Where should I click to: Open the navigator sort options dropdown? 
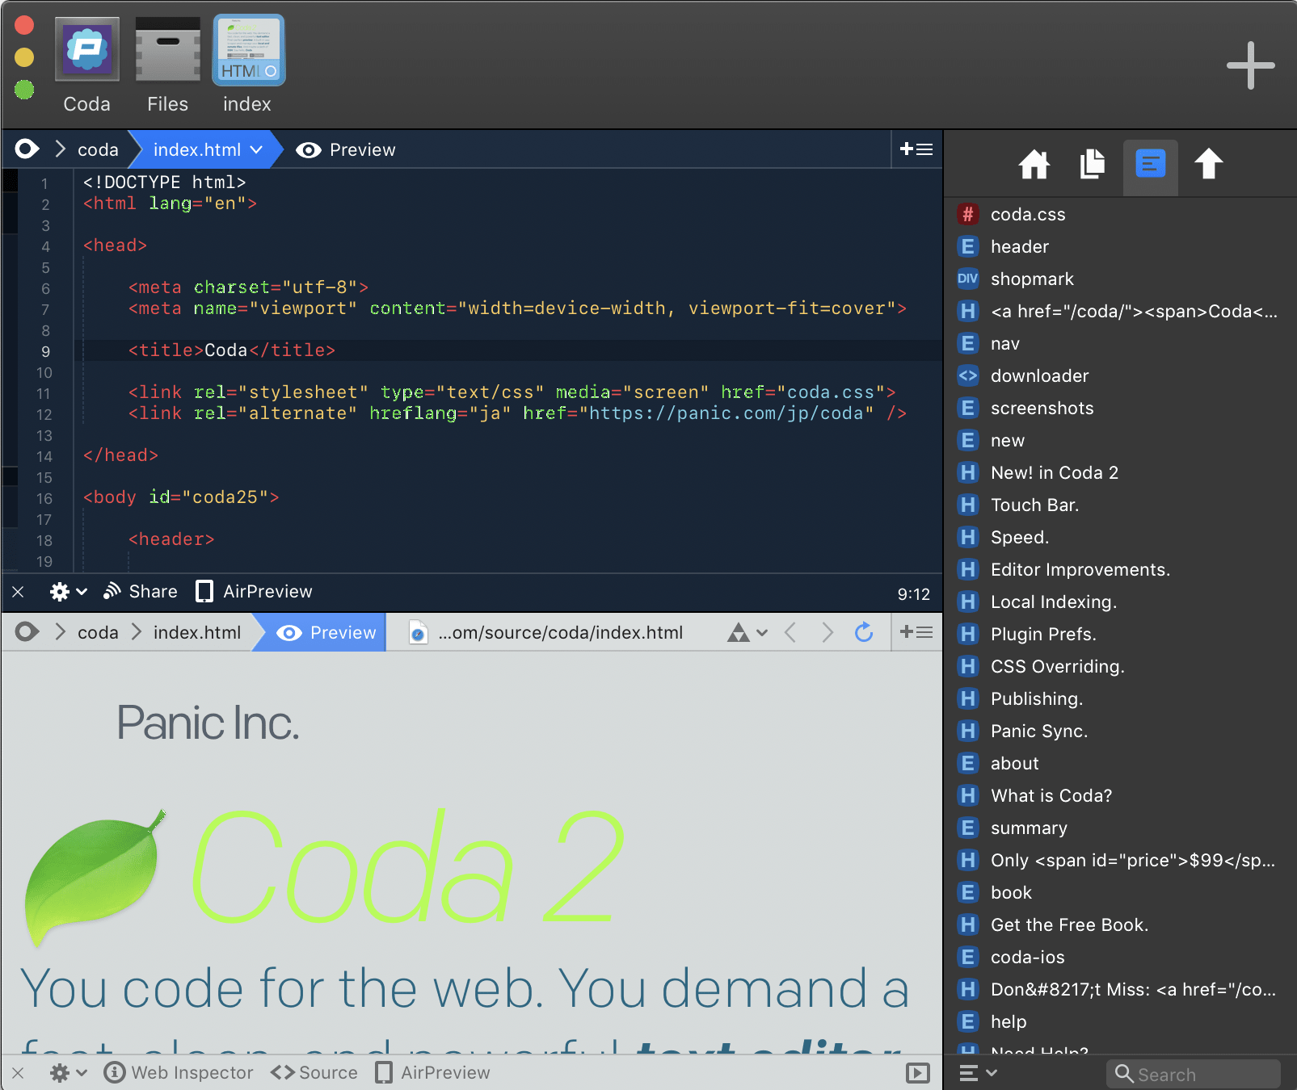coord(978,1073)
